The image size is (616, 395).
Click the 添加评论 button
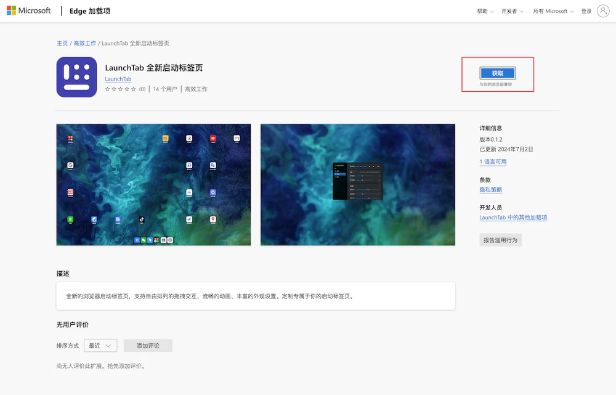[x=148, y=345]
